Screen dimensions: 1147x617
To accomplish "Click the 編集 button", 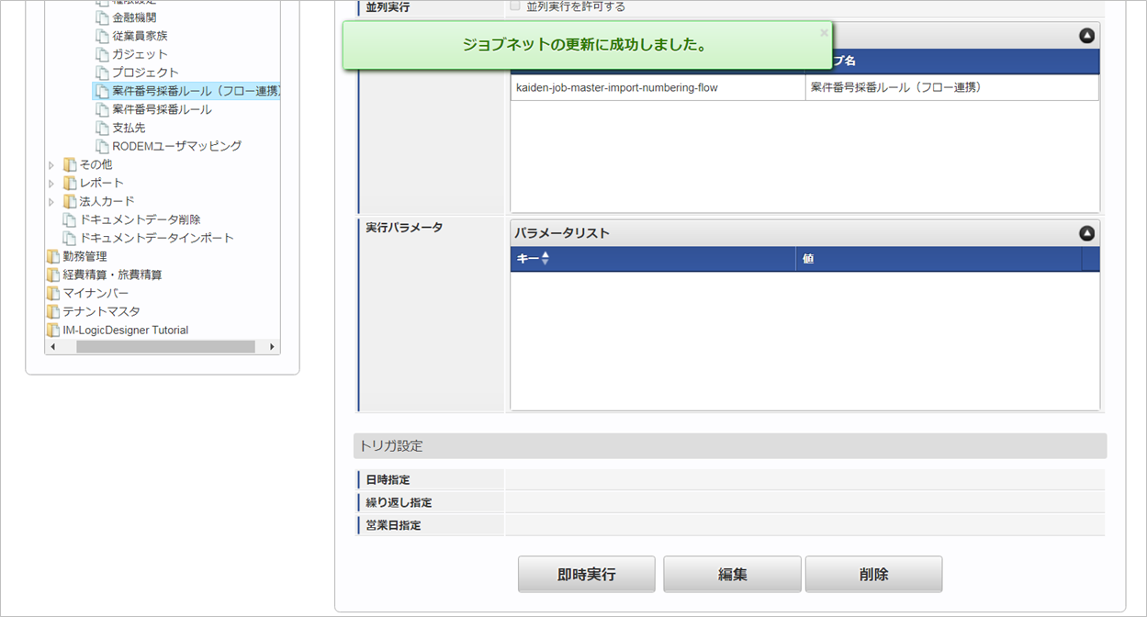I will point(732,574).
